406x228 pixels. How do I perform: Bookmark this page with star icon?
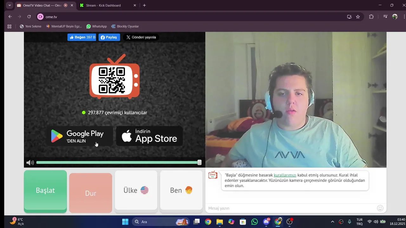(358, 17)
